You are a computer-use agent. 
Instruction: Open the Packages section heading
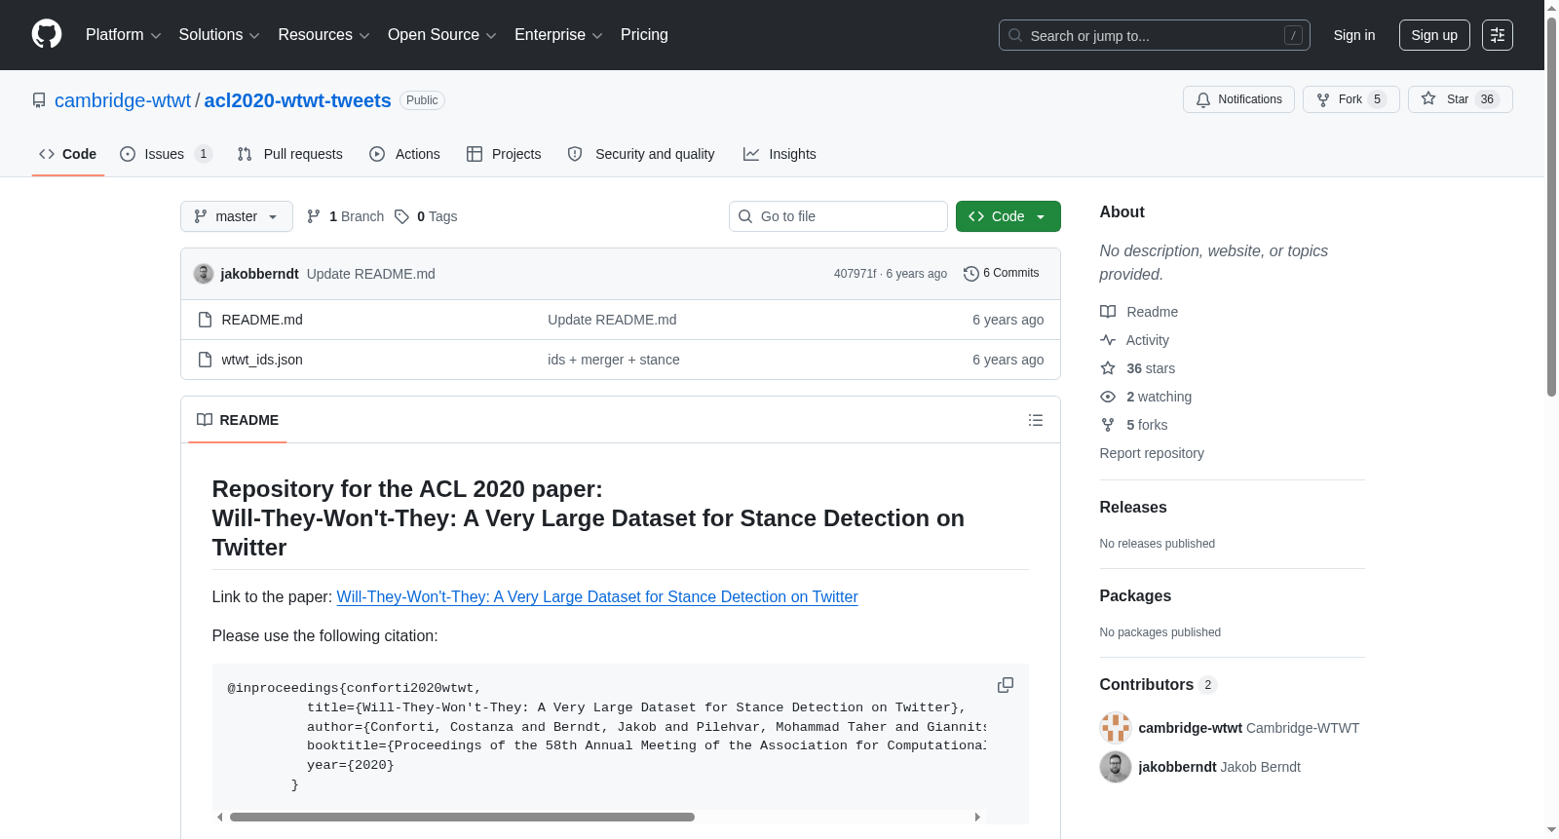[1135, 595]
